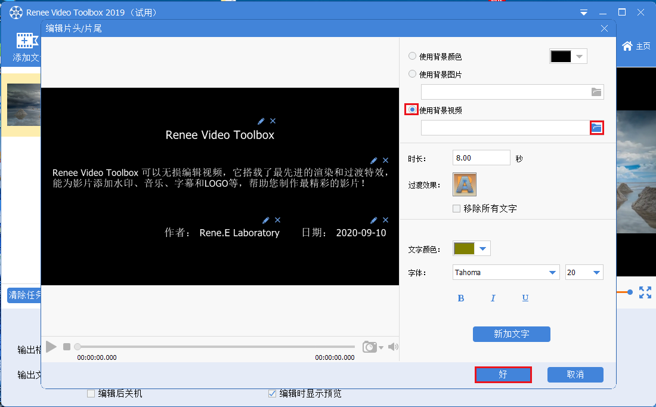
Task: Select 使用背景图片 radio option
Action: click(412, 74)
